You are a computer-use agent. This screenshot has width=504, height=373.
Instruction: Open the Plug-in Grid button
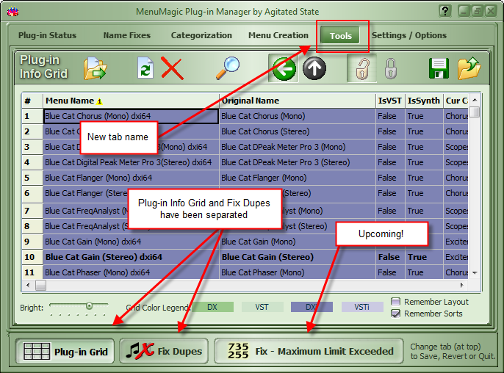pyautogui.click(x=65, y=352)
